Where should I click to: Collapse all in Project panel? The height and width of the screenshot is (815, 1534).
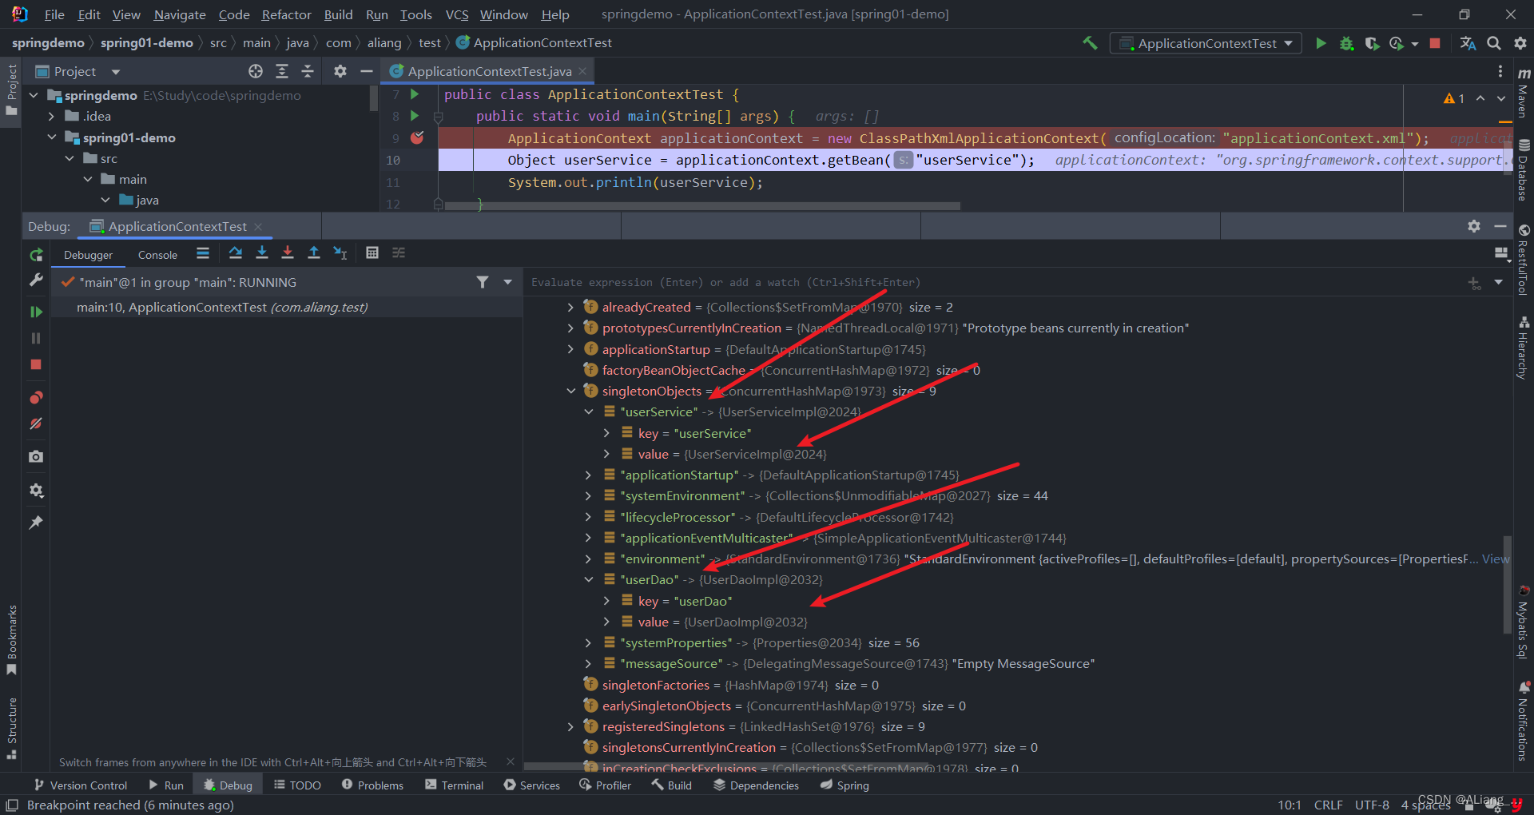308,71
